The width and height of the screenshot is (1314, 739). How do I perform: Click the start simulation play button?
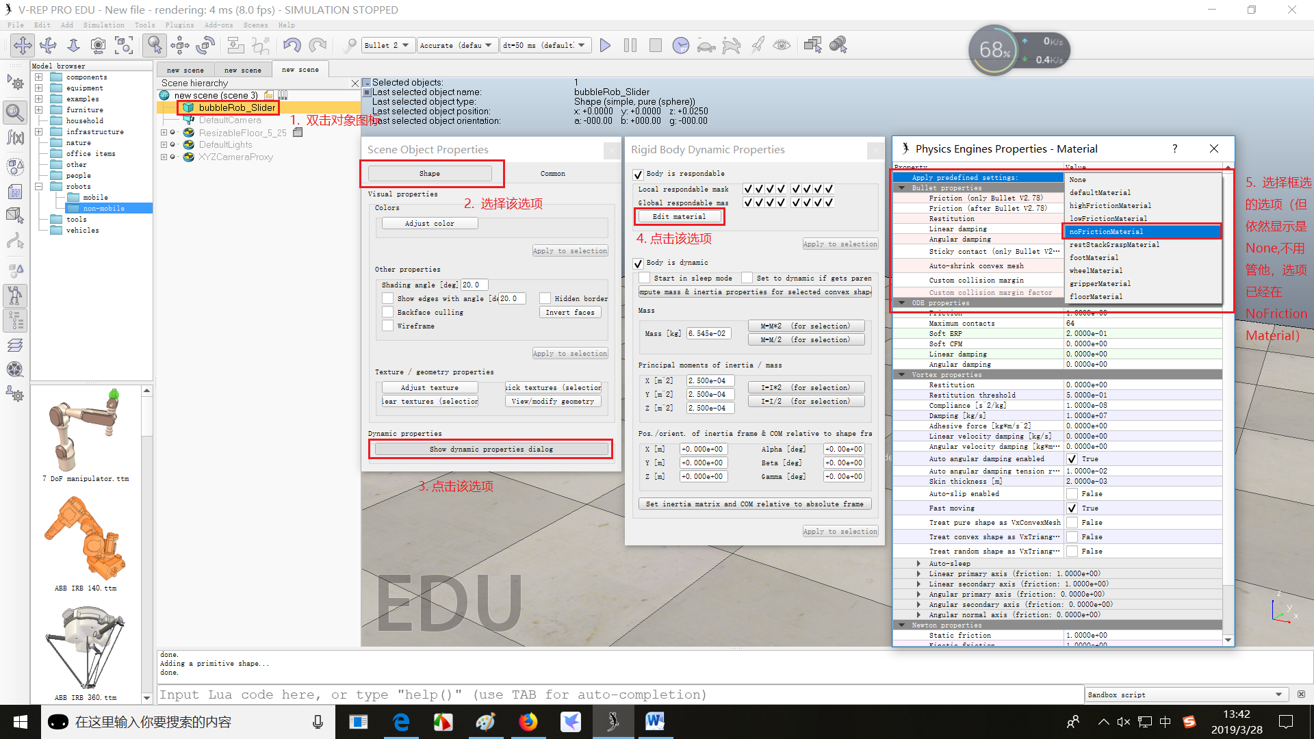605,46
